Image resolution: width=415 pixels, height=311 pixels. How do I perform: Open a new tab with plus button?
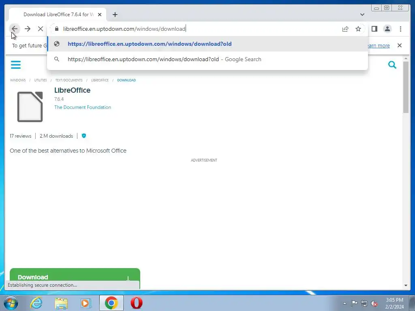(115, 15)
